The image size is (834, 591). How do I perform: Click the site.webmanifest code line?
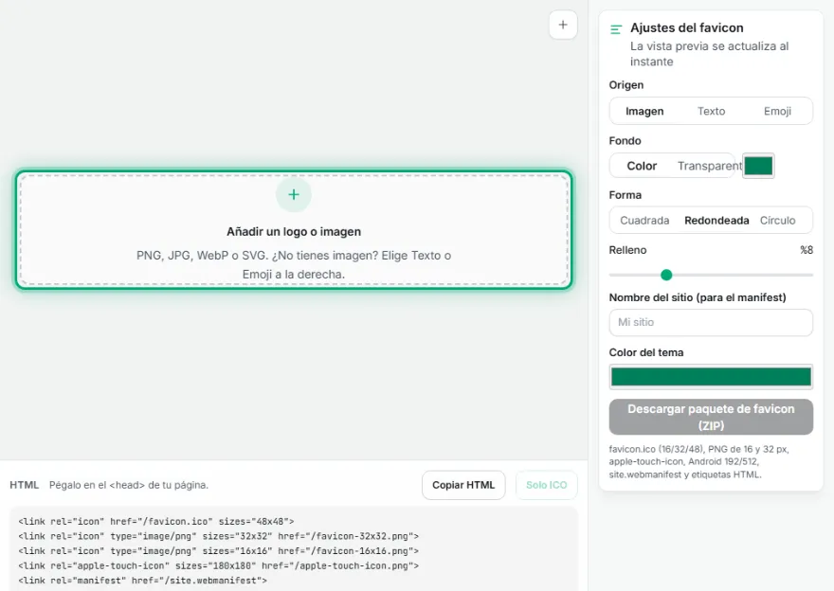point(142,581)
